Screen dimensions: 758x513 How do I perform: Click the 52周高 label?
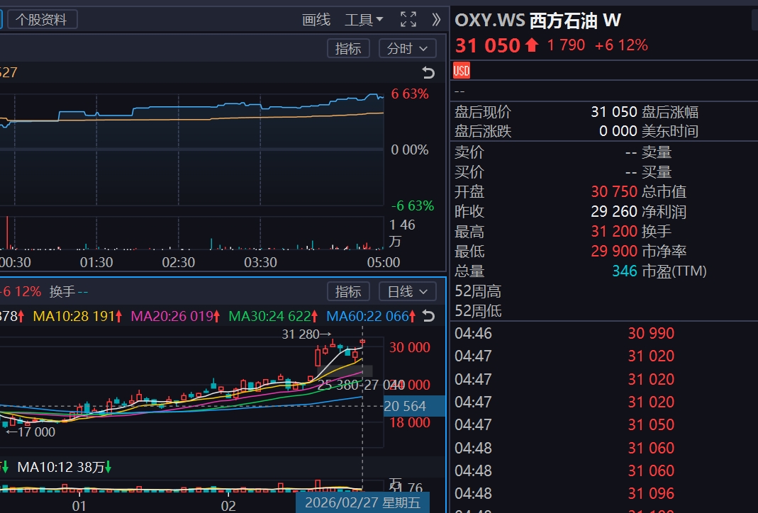[478, 291]
